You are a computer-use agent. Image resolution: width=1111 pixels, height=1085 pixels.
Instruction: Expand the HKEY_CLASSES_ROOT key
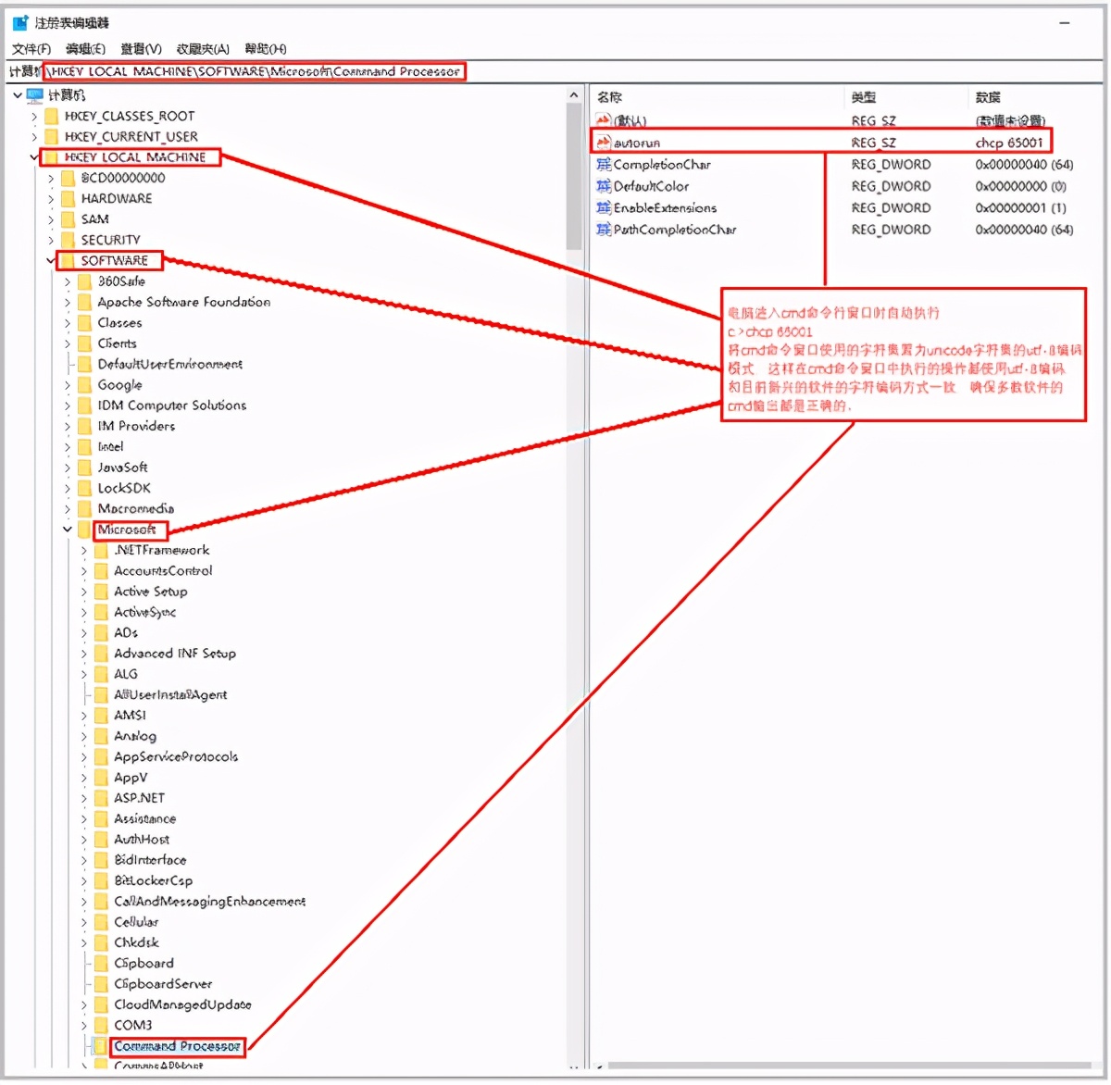pos(34,117)
